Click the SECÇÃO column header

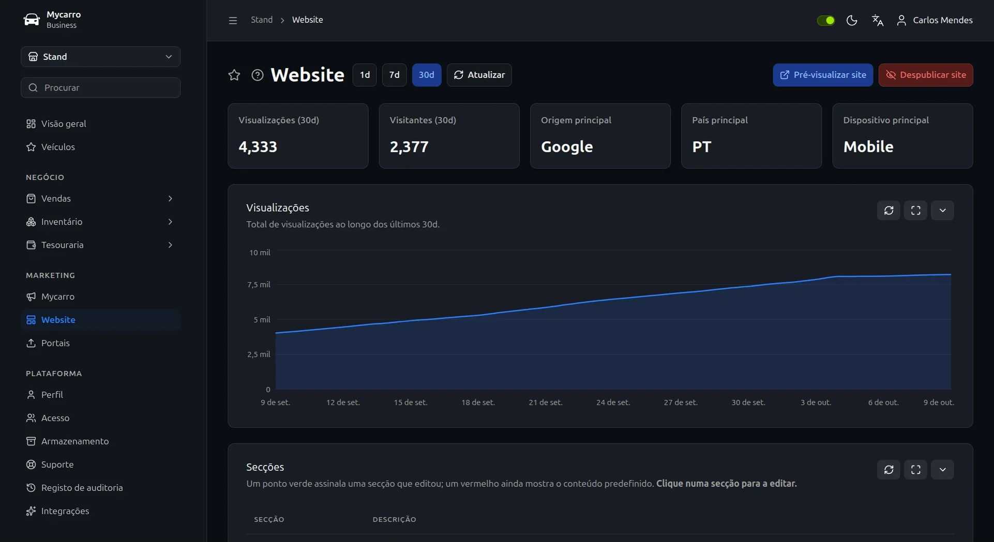(269, 519)
